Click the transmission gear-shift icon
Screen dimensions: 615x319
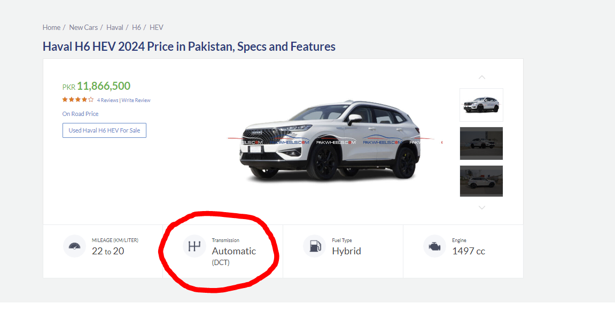click(x=194, y=246)
